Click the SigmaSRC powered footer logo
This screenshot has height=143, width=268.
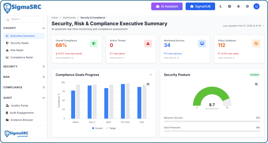(x=16, y=134)
